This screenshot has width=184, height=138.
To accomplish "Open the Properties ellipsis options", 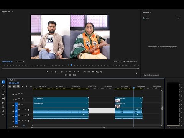I will [178, 18].
